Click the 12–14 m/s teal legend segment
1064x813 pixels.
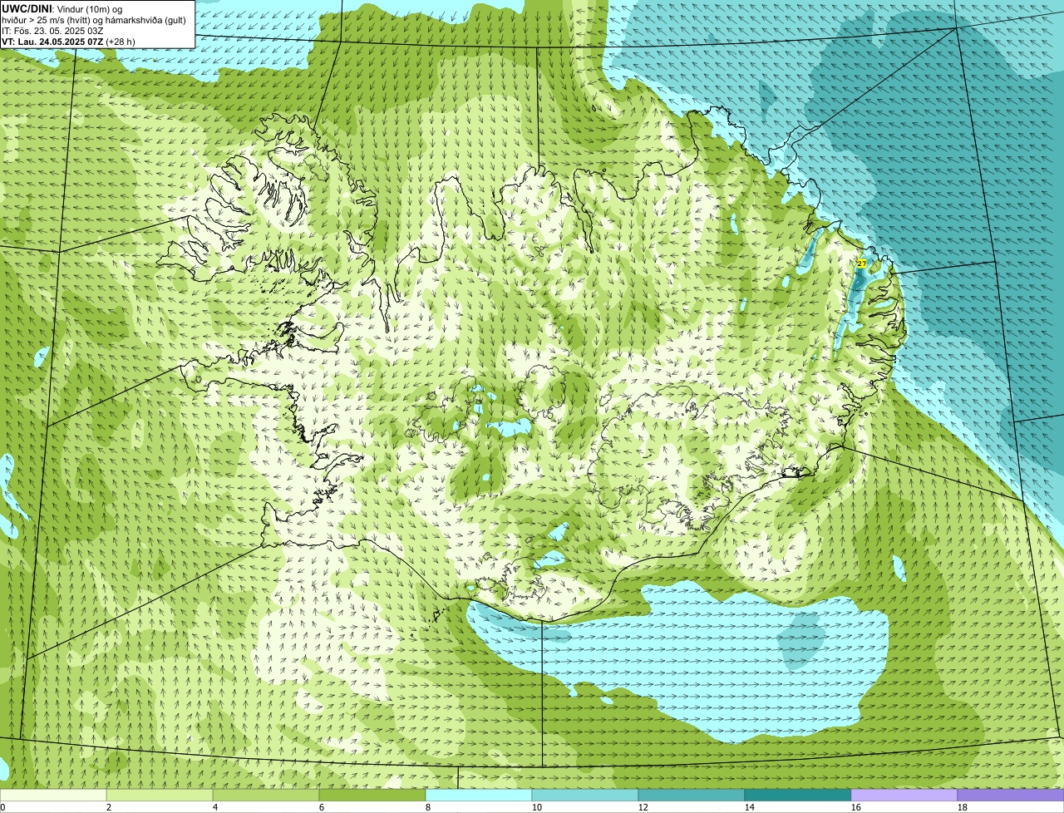click(x=692, y=795)
